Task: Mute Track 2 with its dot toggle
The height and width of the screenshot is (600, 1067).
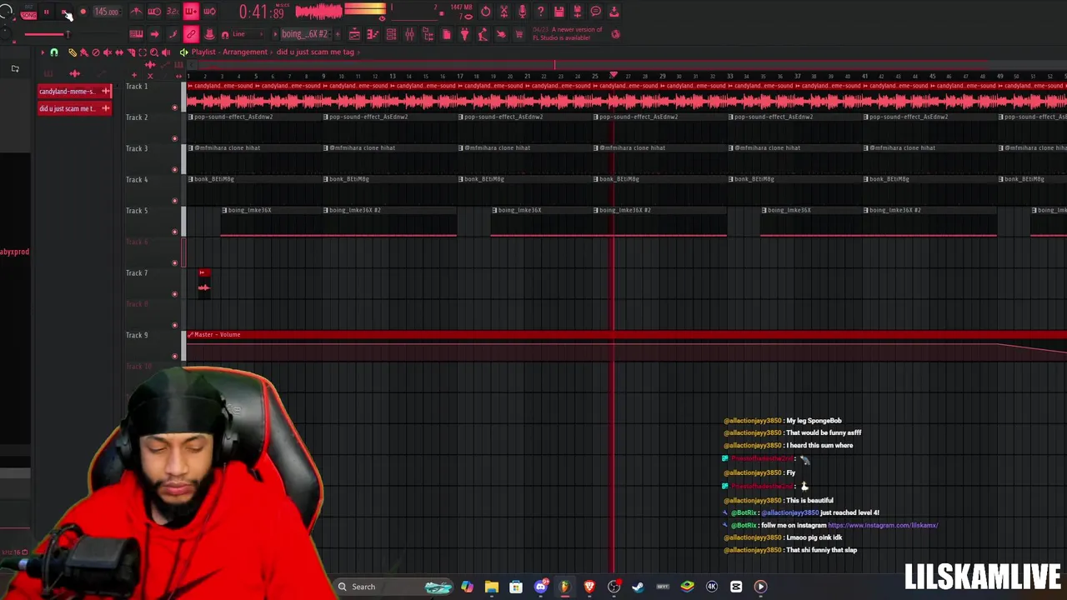Action: [175, 138]
